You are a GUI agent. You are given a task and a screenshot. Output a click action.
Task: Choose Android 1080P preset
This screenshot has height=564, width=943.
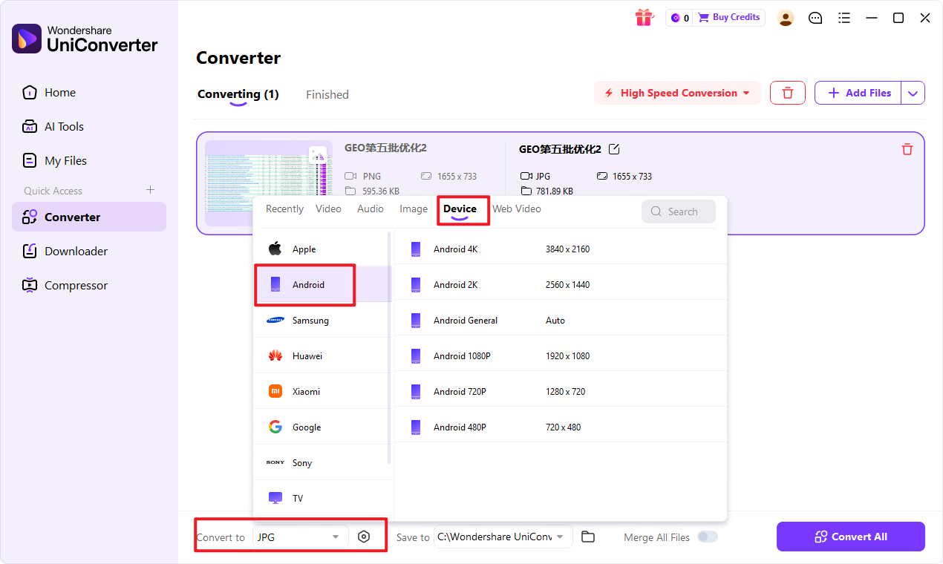[x=561, y=356]
